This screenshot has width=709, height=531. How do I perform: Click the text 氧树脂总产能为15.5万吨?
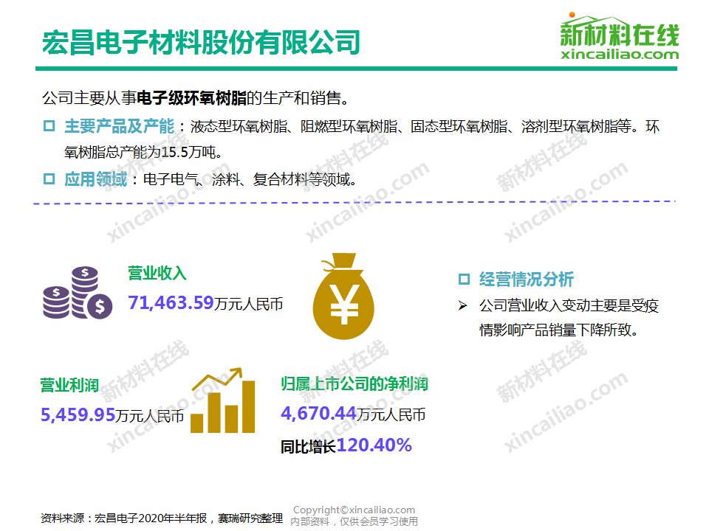[143, 152]
